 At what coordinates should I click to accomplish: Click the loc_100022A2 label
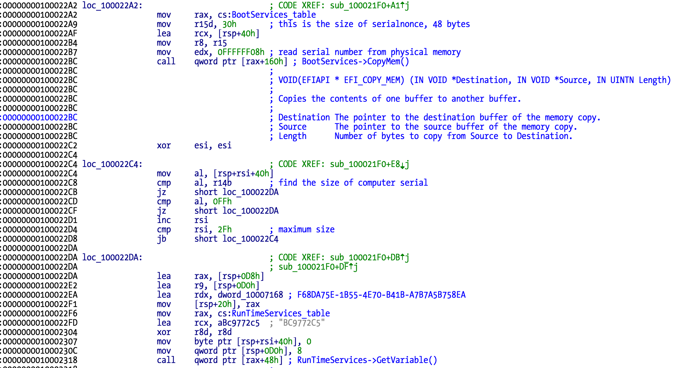(x=112, y=5)
